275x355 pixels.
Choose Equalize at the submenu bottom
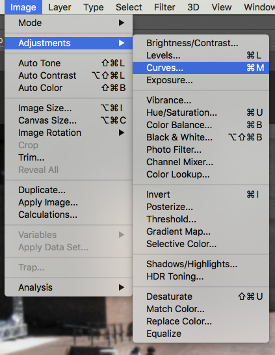(201, 334)
